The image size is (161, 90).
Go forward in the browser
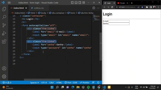pos(108,7)
